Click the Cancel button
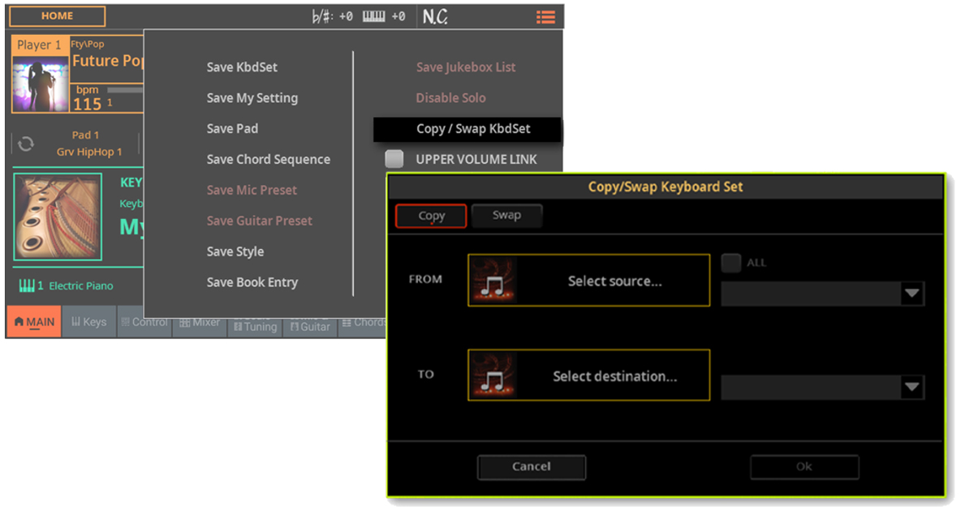 pyautogui.click(x=532, y=466)
